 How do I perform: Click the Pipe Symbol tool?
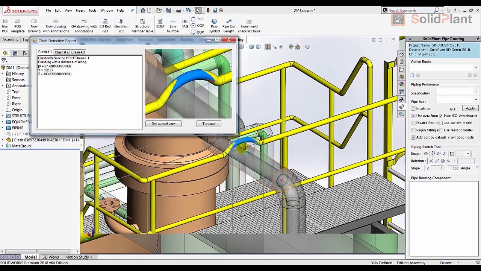click(214, 26)
